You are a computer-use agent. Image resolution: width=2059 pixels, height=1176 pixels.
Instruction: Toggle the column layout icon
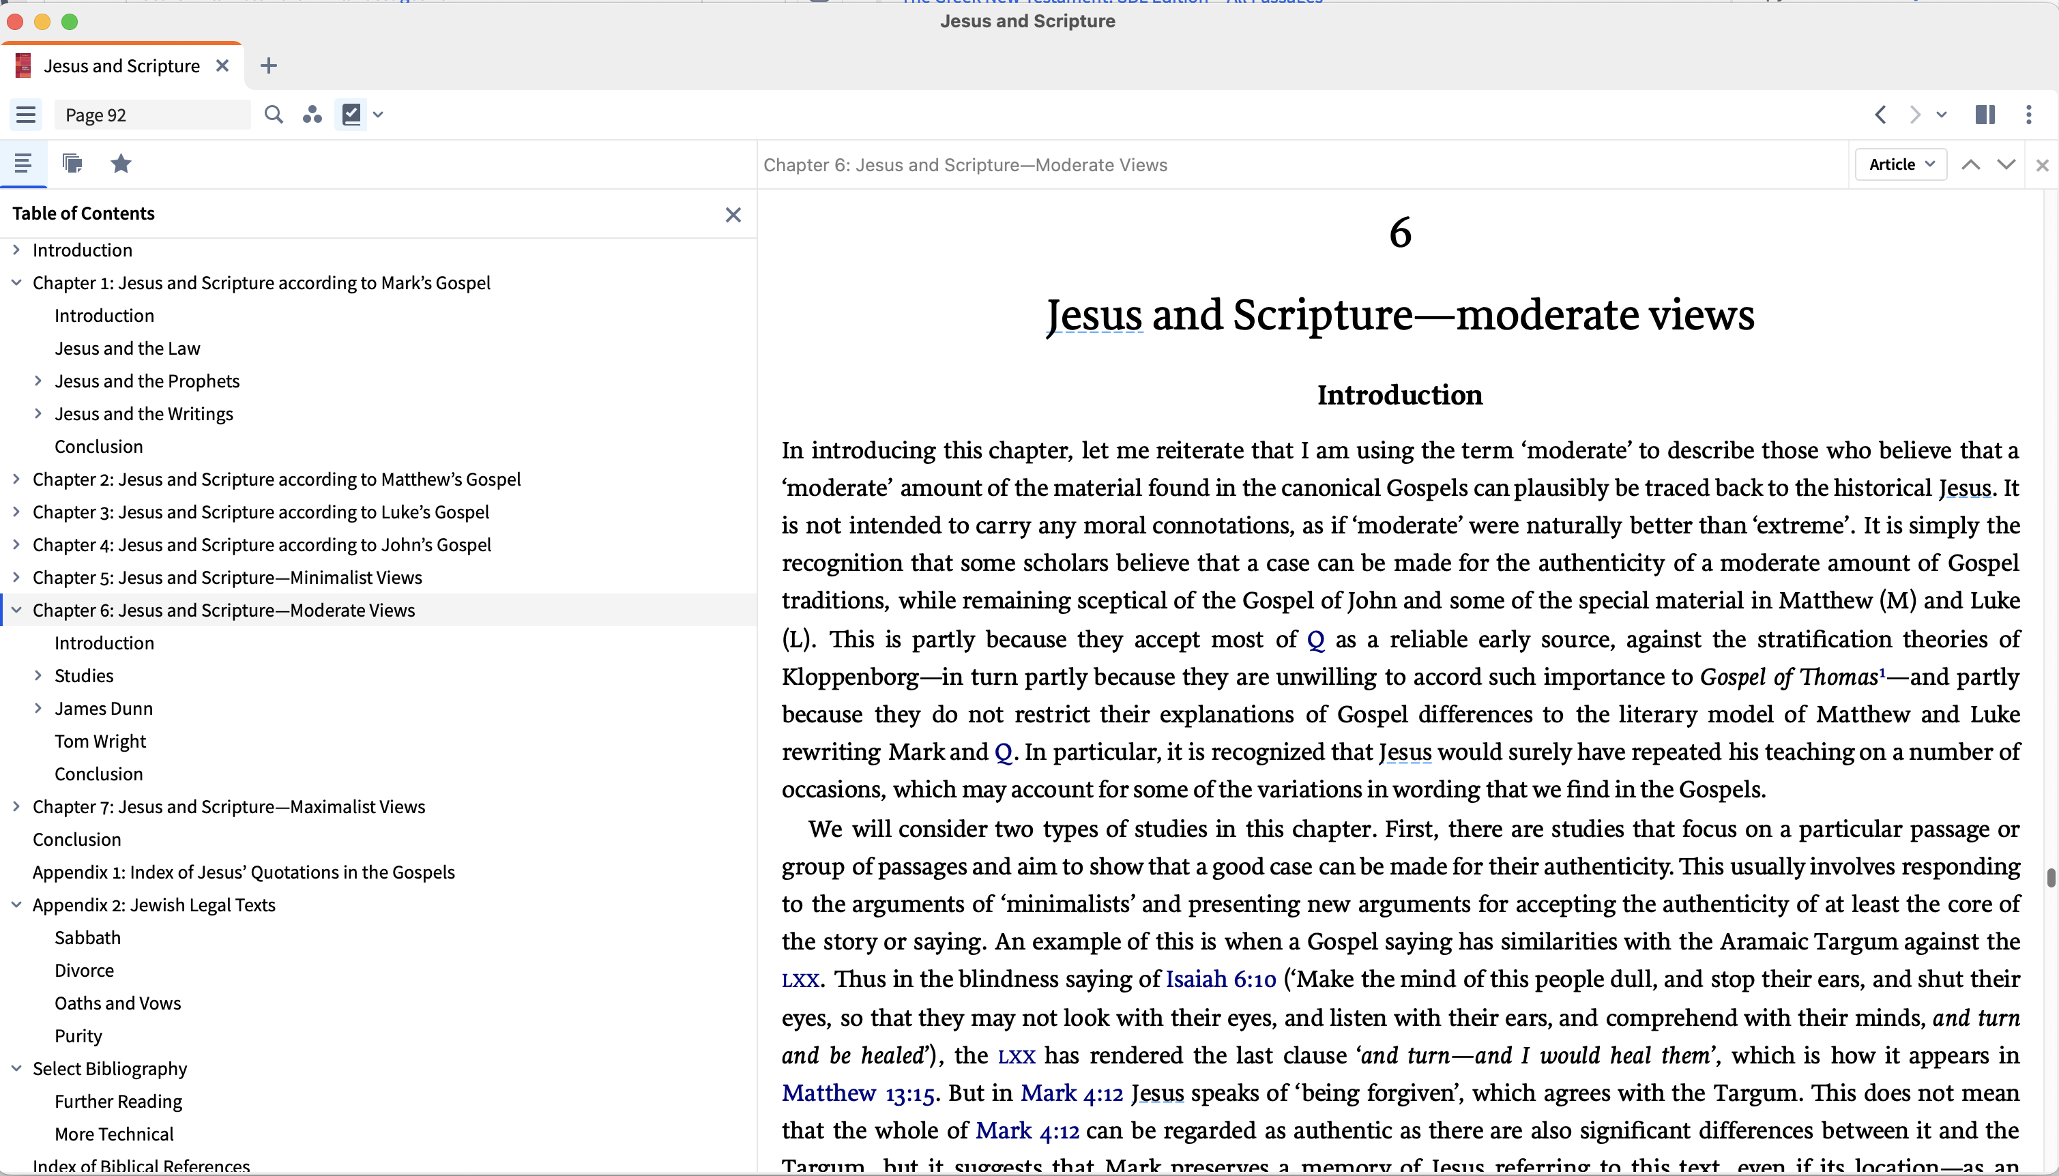click(1985, 115)
